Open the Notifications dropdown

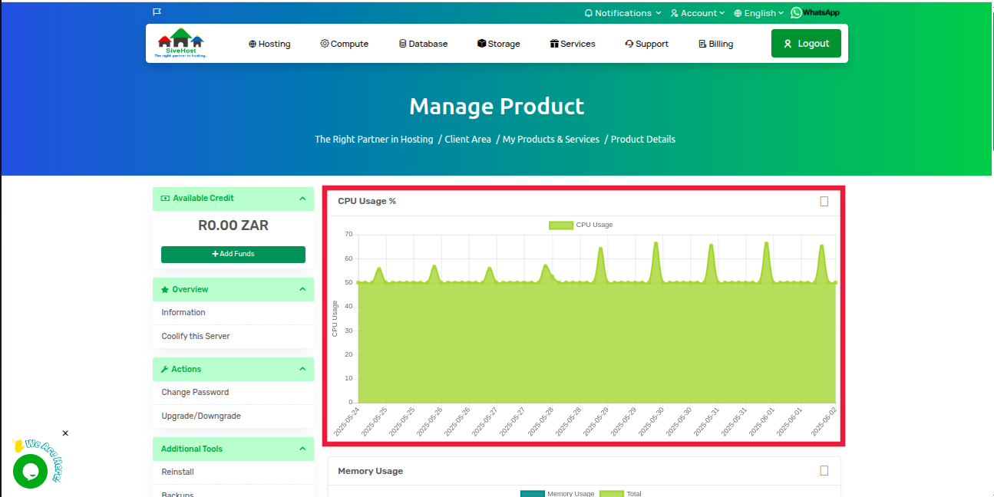(x=622, y=13)
